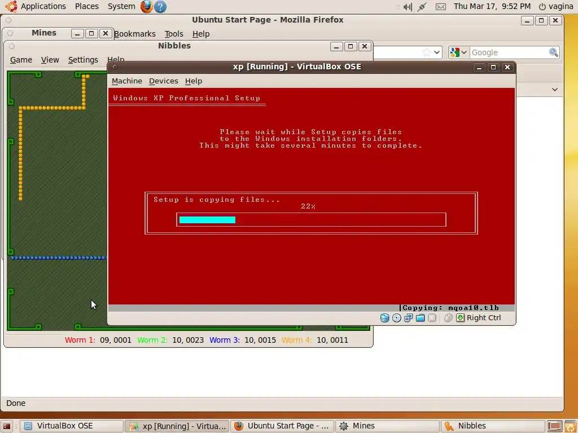
Task: Click the Worm 4 score label
Action: [x=297, y=340]
